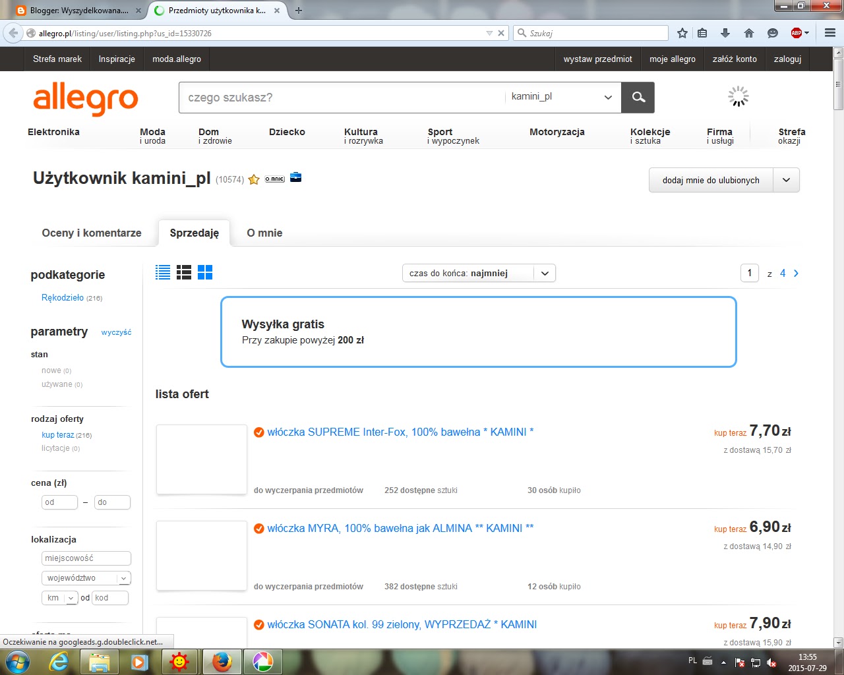
Task: Click the blue briefcase company icon
Action: tap(296, 177)
